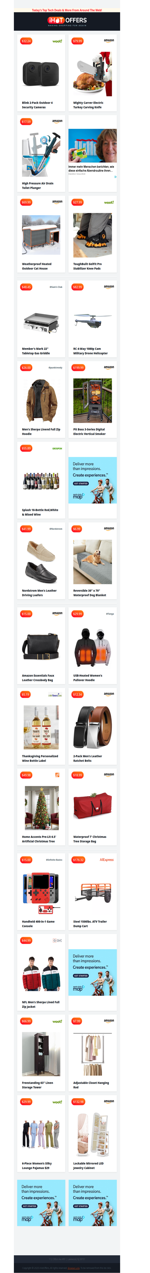Image resolution: width=150 pixels, height=1273 pixels.
Task: Click the iHOT OFFERS logo in header
Action: click(67, 20)
